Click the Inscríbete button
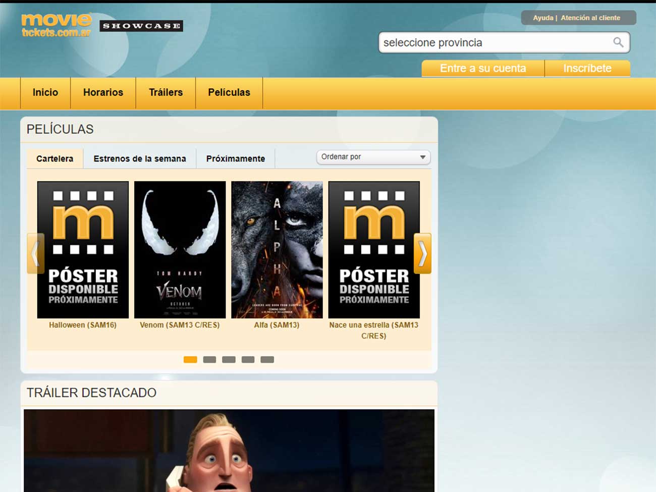 [x=587, y=68]
